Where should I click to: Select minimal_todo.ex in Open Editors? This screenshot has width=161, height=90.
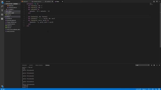point(13,7)
